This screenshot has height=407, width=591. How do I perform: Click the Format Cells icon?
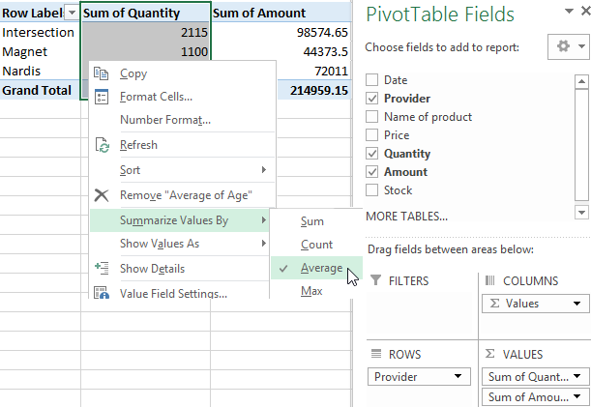(x=102, y=97)
